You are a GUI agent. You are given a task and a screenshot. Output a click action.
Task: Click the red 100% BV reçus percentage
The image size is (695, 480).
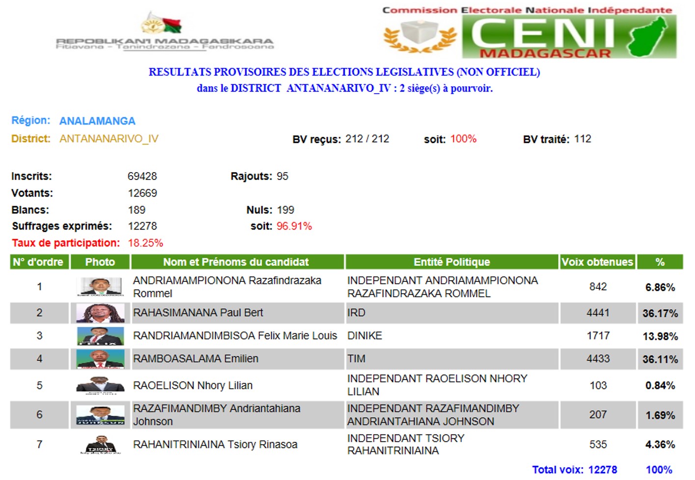pyautogui.click(x=463, y=139)
